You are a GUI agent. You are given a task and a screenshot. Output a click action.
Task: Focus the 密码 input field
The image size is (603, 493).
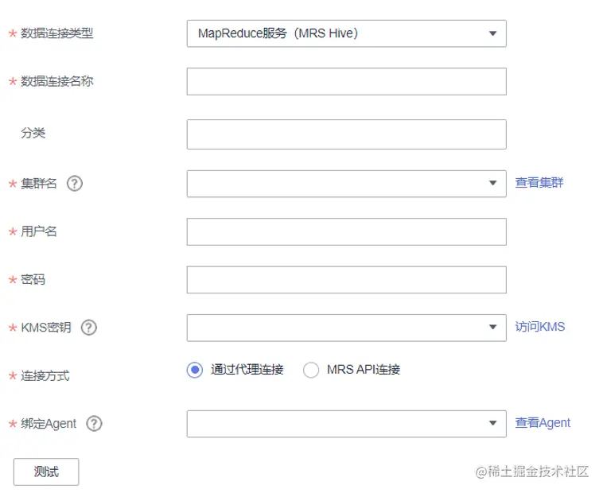pyautogui.click(x=347, y=280)
